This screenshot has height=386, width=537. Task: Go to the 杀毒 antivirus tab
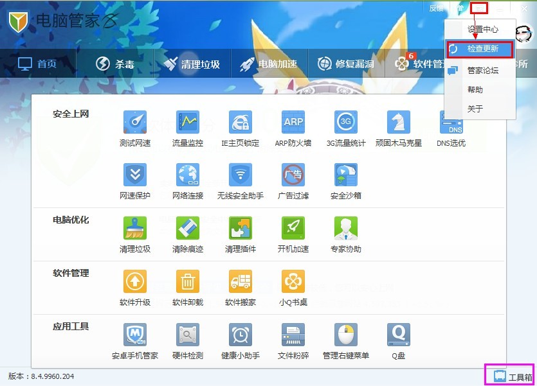click(x=114, y=64)
